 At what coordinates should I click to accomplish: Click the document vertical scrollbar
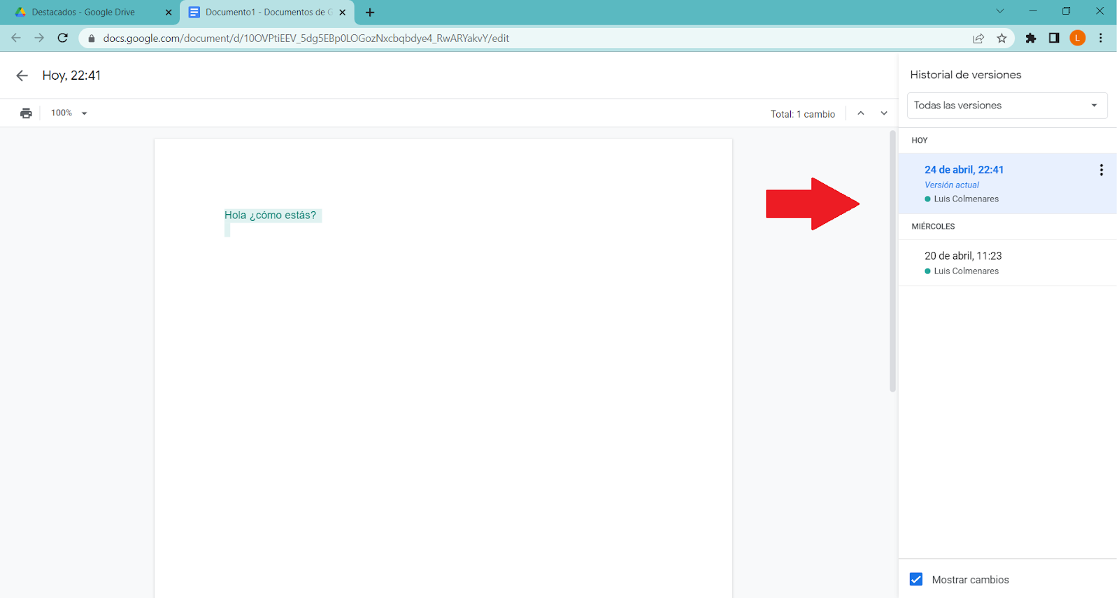pos(892,261)
